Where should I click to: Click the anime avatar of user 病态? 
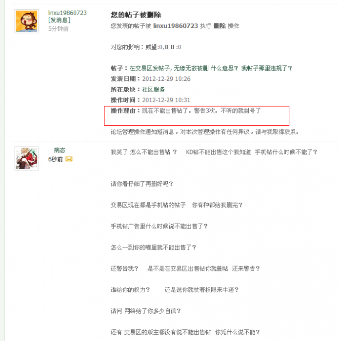(x=26, y=158)
